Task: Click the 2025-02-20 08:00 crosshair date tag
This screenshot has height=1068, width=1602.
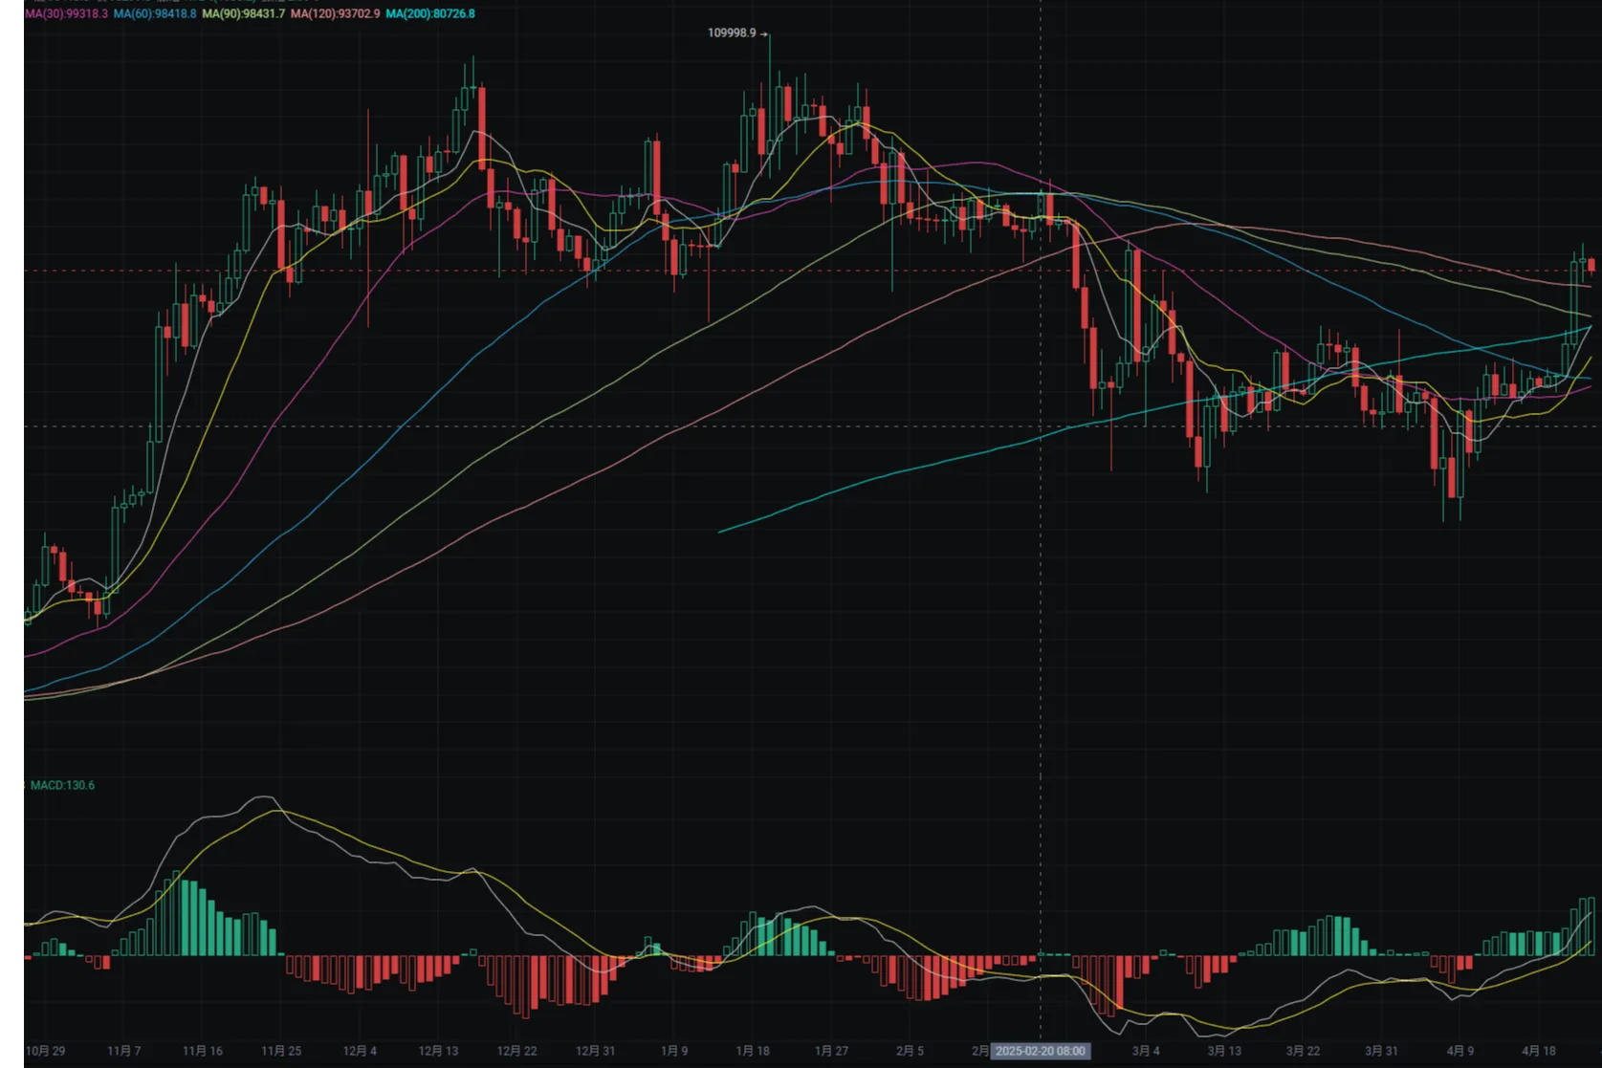Action: point(1040,1051)
